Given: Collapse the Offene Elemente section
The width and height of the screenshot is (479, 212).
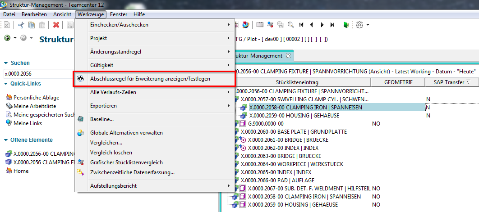Looking at the screenshot, I should pyautogui.click(x=6, y=140).
